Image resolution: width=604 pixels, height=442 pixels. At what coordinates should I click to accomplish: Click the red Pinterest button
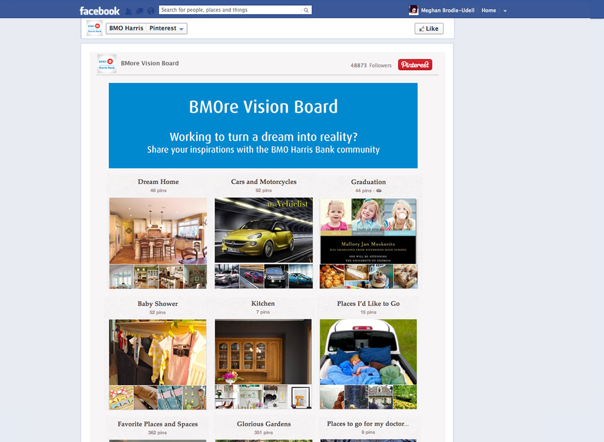(x=415, y=64)
